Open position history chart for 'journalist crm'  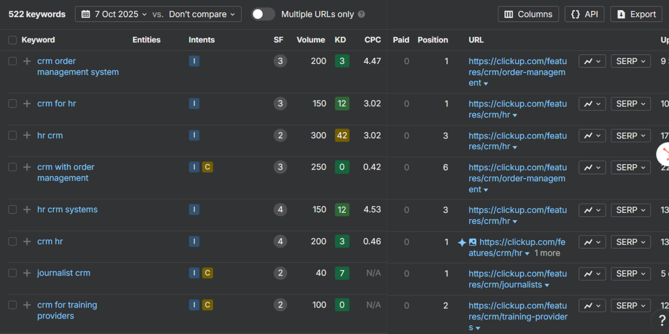click(x=592, y=274)
